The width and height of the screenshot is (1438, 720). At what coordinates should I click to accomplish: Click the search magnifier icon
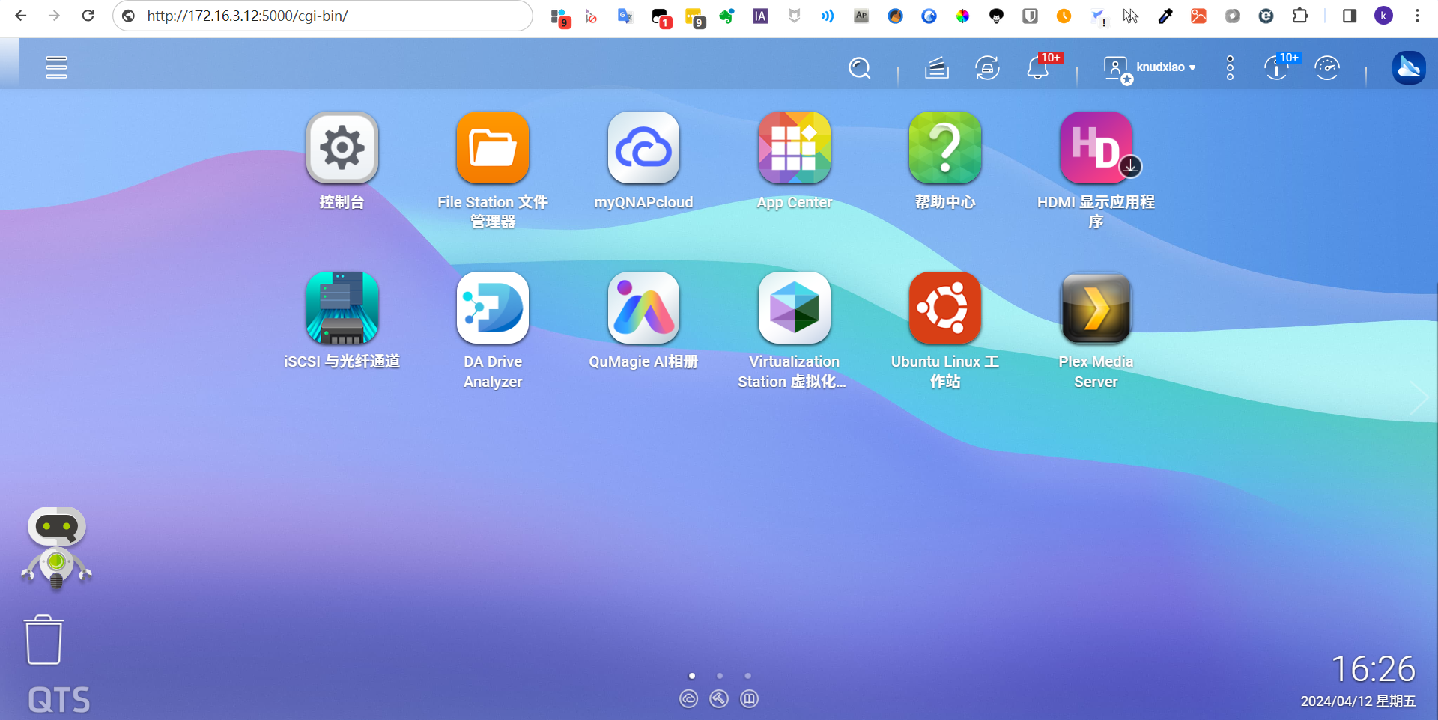pyautogui.click(x=859, y=68)
